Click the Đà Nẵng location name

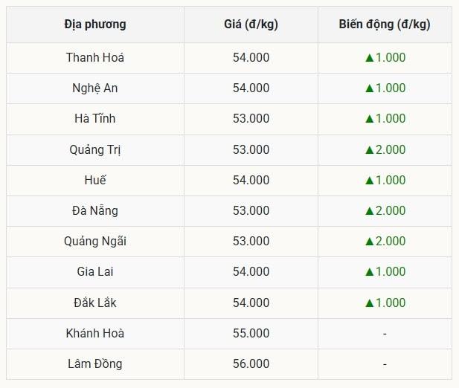(95, 211)
